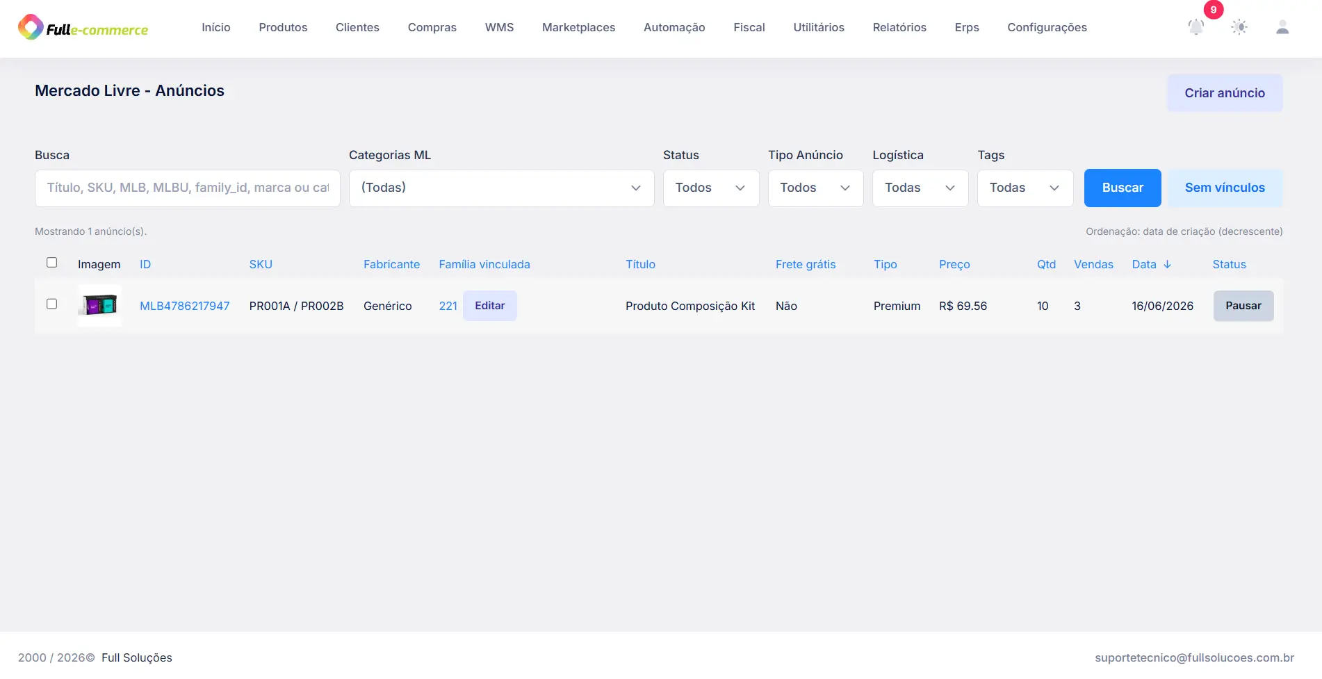
Task: Click 'Full Soluções' in the footer
Action: (137, 657)
